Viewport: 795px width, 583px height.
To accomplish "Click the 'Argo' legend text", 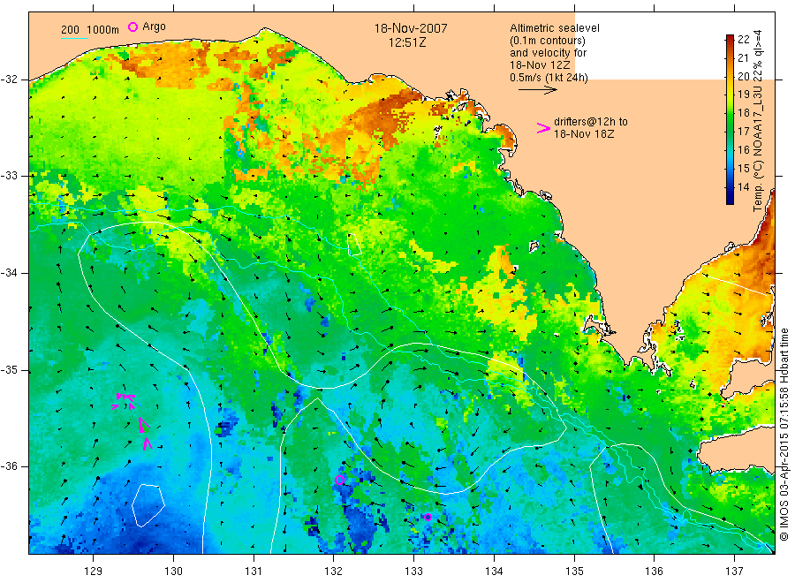I will coord(154,26).
